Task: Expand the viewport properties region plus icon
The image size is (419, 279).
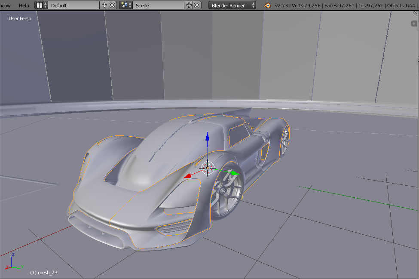Action: [x=414, y=24]
